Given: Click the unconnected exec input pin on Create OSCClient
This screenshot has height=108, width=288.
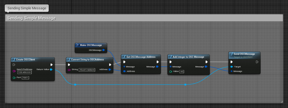Looking at the screenshot, I should tap(14, 65).
